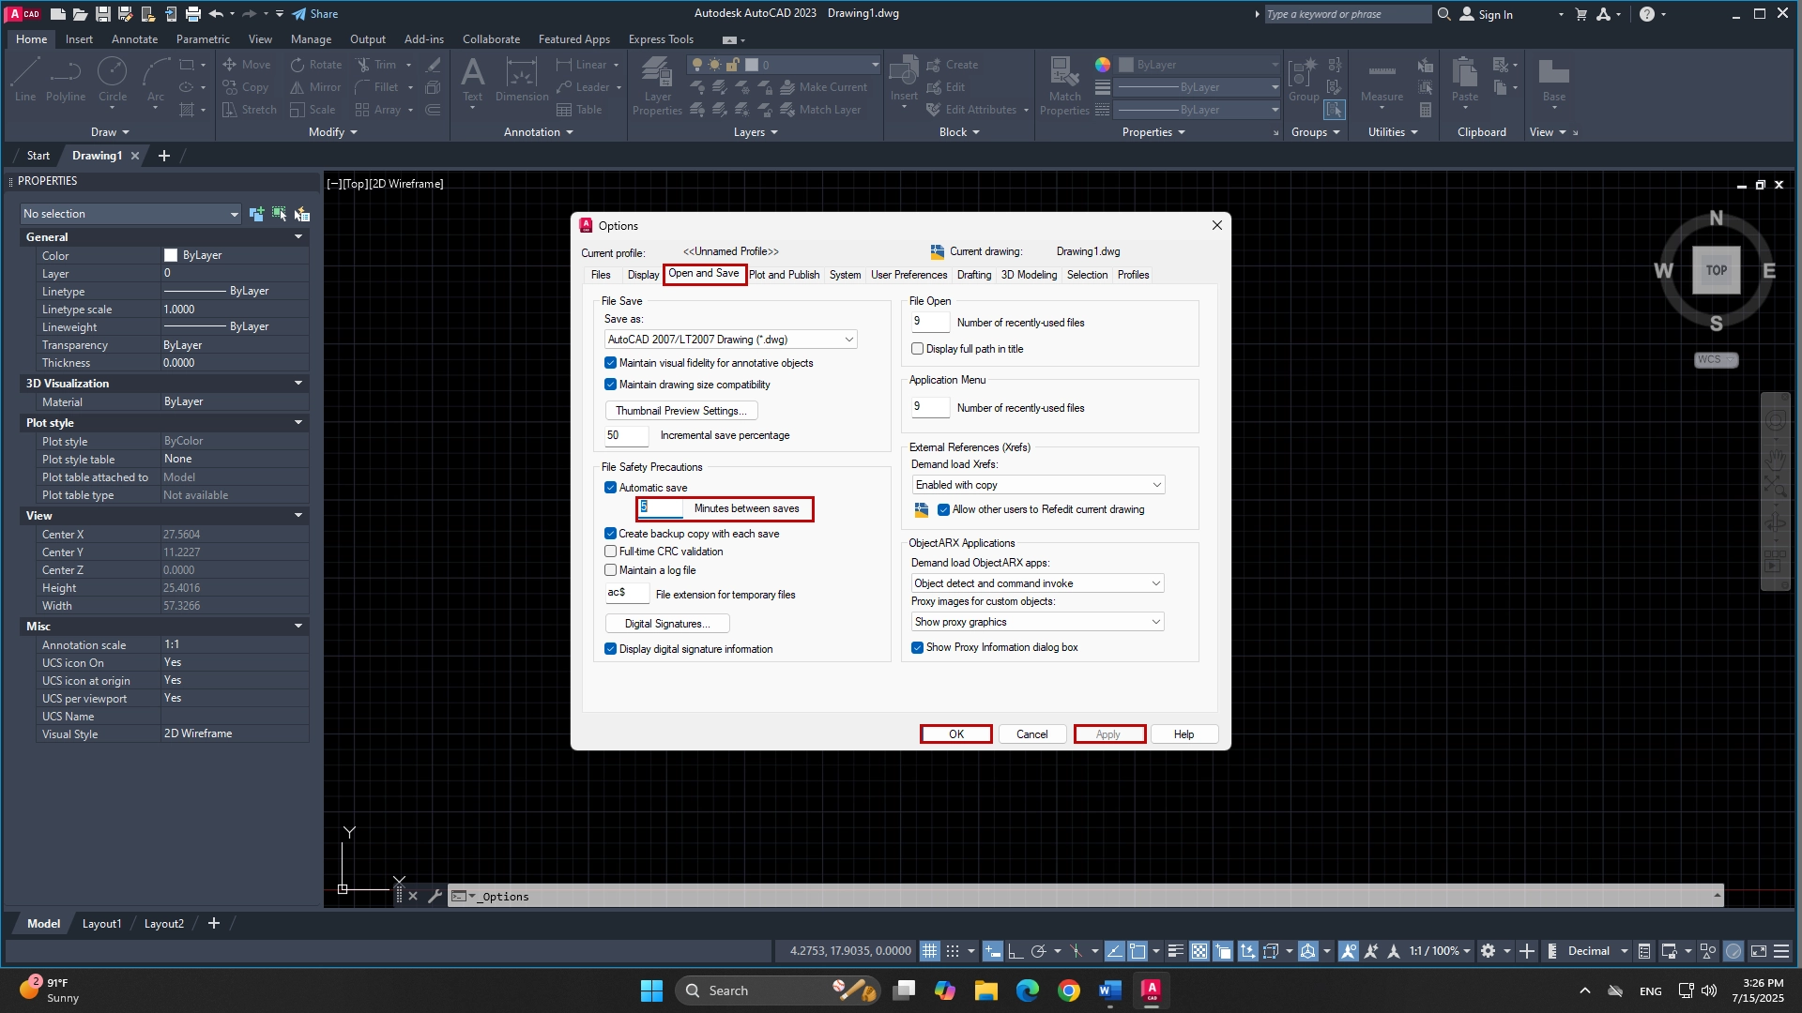Click the Quick Select icon in Properties palette

(301, 214)
